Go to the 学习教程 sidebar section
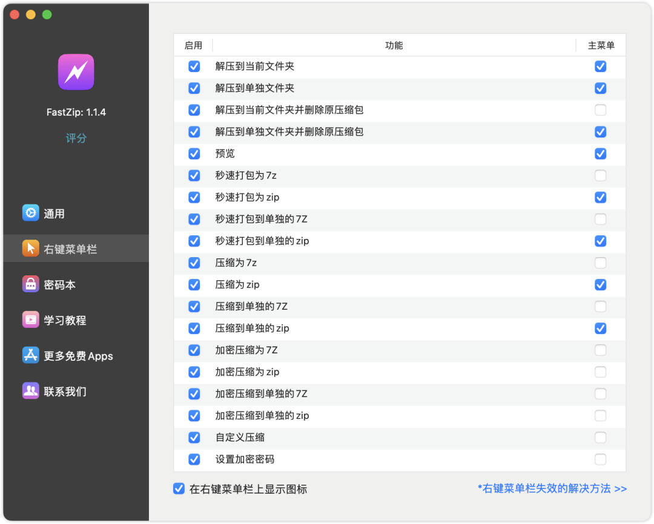The width and height of the screenshot is (654, 524). [x=65, y=321]
